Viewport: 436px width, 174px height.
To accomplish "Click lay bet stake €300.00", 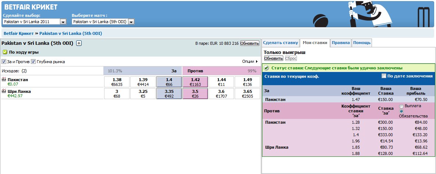I will (x=385, y=122).
